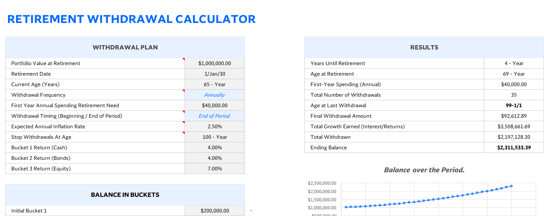Click the Bucket 2 Return (Bonds) label
The width and height of the screenshot is (544, 216).
[x=41, y=158]
